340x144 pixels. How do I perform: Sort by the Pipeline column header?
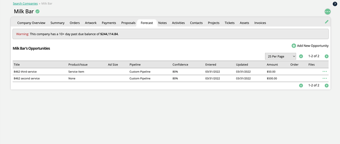(x=135, y=64)
